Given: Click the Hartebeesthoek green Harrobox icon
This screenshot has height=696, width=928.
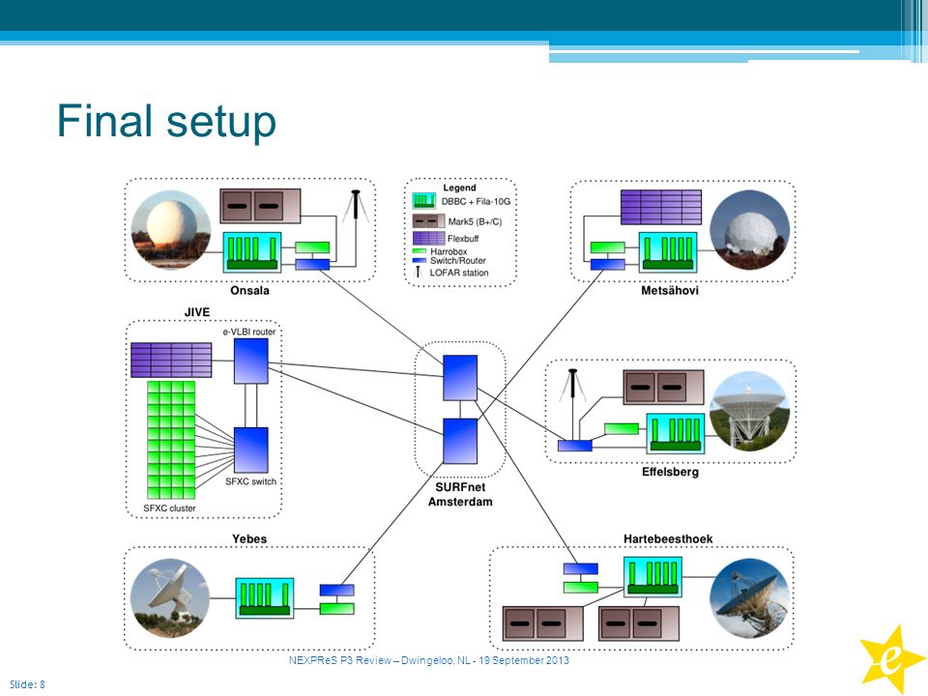Looking at the screenshot, I should tap(581, 587).
